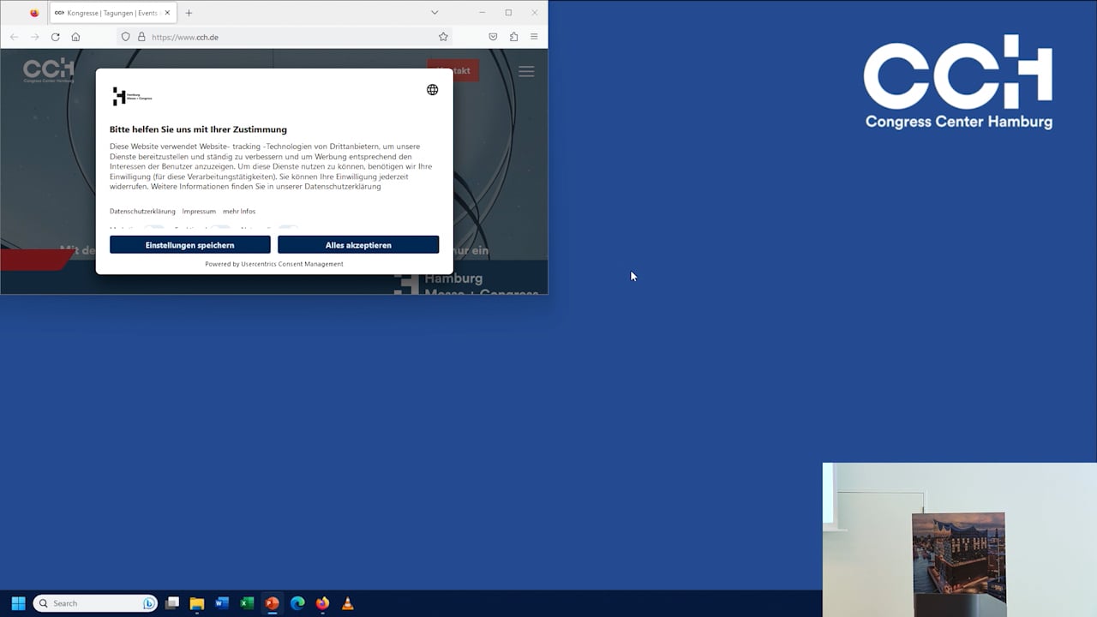The height and width of the screenshot is (617, 1097).
Task: Open the mehr Infos link
Action: pos(239,212)
